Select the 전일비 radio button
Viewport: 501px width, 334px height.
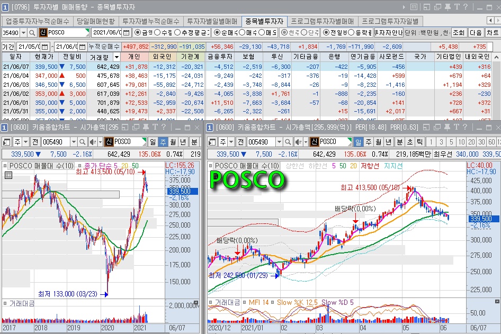pyautogui.click(x=326, y=33)
